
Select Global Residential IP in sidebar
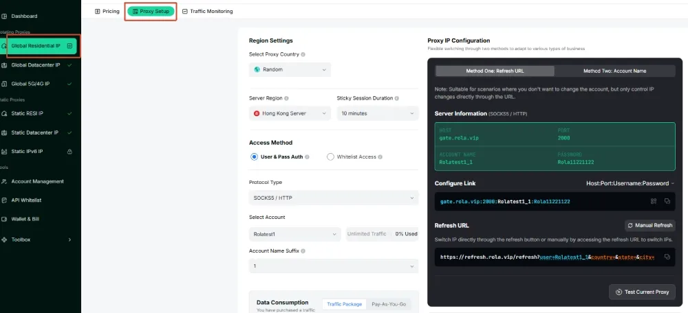(38, 46)
